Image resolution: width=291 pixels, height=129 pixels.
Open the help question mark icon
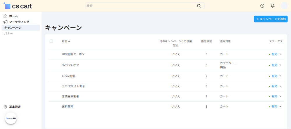pyautogui.click(x=262, y=6)
